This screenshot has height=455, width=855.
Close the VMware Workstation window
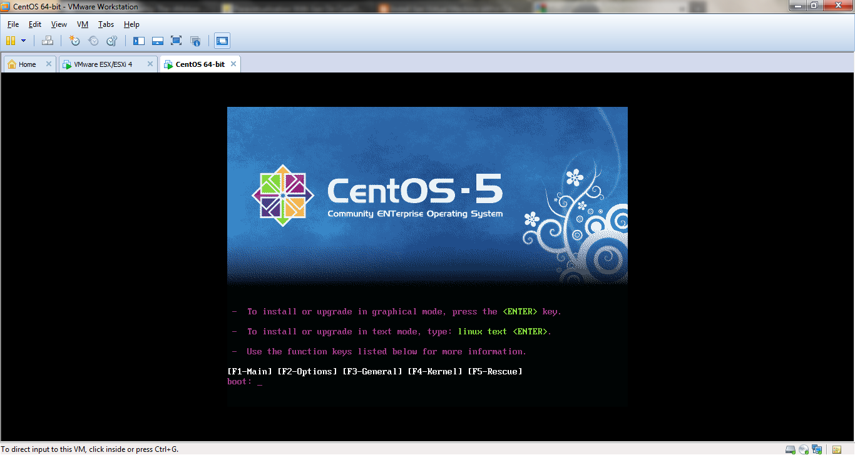click(x=837, y=6)
